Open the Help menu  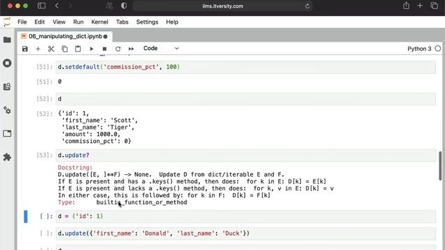172,22
